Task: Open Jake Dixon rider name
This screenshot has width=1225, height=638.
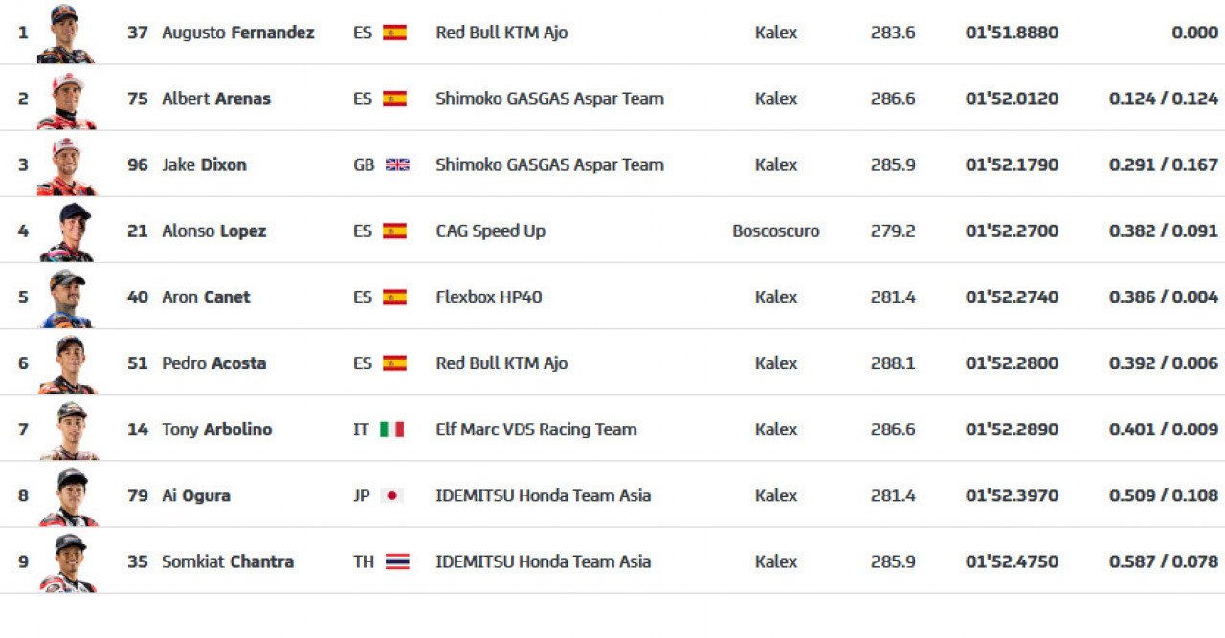Action: coord(204,165)
